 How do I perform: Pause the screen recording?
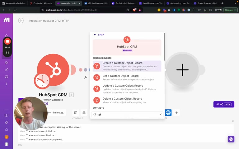pyautogui.click(x=7, y=52)
